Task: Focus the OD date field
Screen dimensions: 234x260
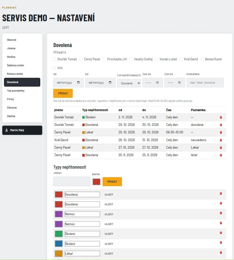Action: [68, 83]
